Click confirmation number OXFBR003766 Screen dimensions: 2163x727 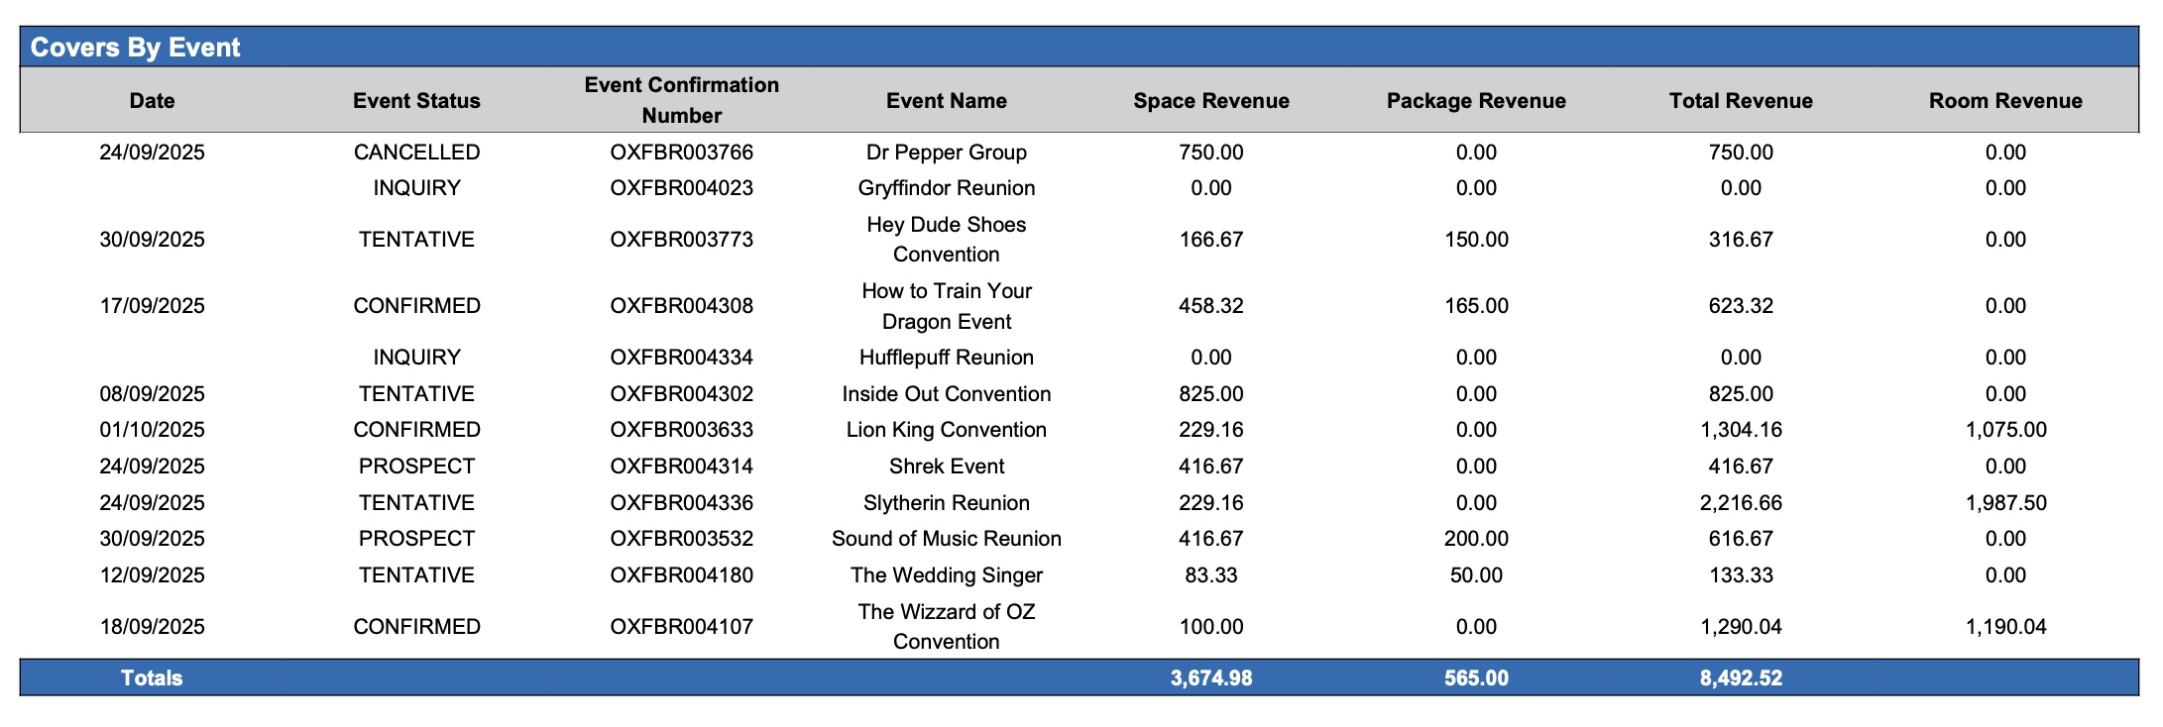click(681, 153)
